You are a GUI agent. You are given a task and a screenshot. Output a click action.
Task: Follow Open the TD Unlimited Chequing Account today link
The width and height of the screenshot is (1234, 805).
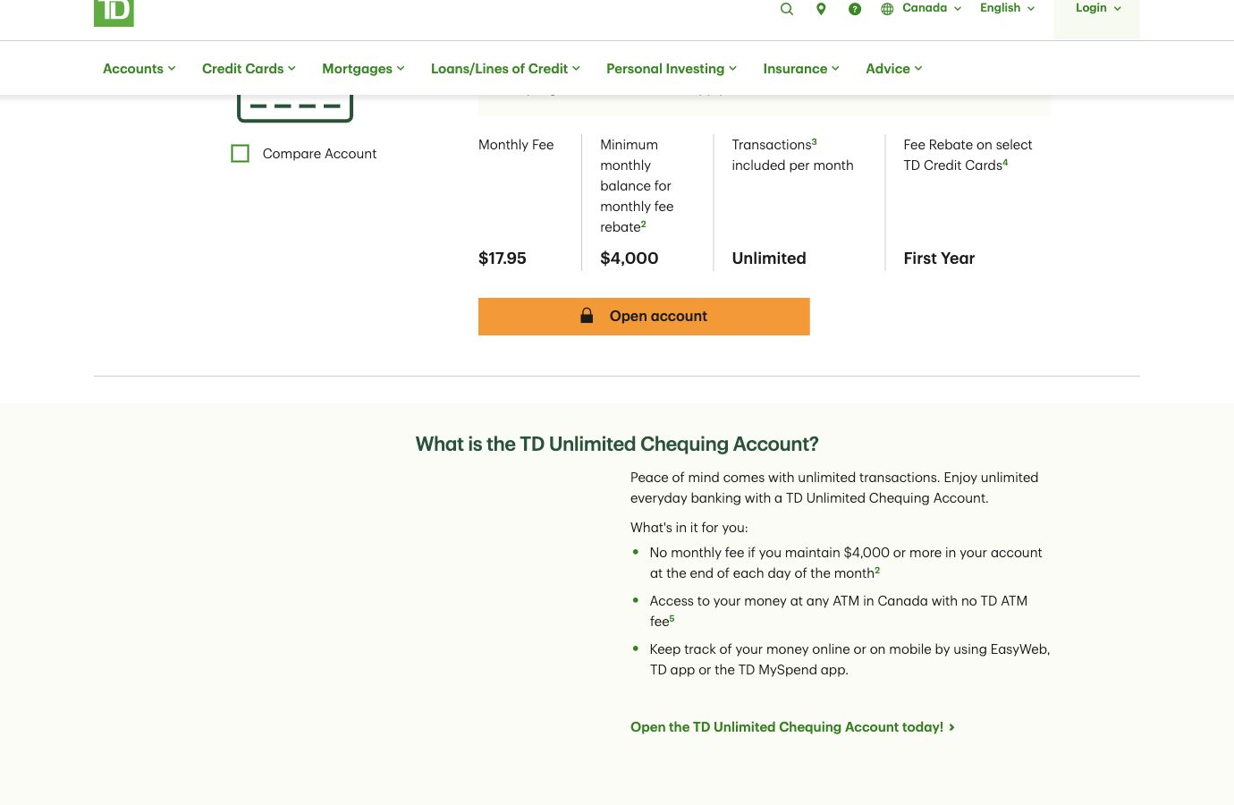tap(792, 727)
